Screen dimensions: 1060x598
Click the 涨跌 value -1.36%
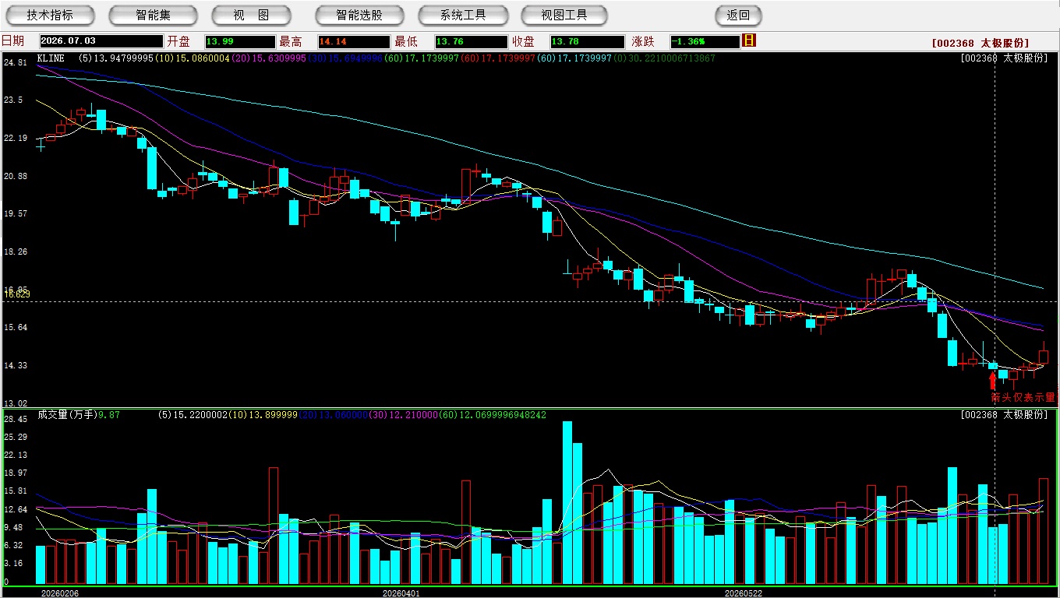point(705,41)
